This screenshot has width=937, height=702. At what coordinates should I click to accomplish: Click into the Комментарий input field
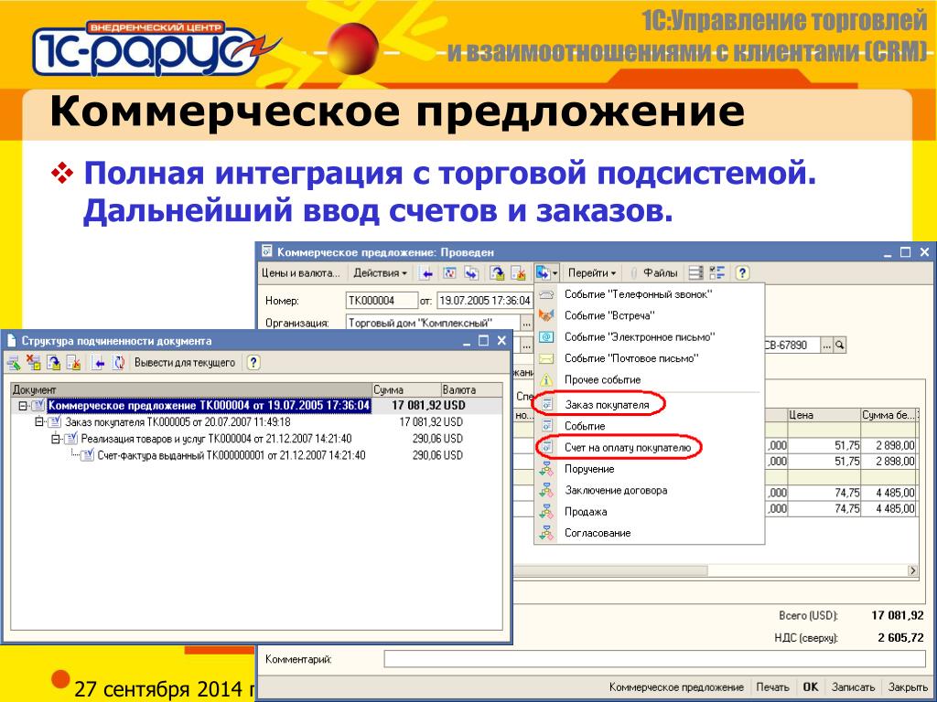pyautogui.click(x=654, y=659)
